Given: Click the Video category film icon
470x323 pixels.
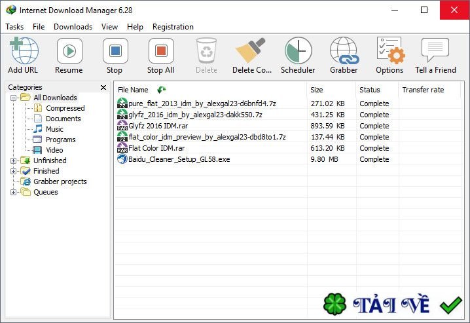Looking at the screenshot, I should pyautogui.click(x=37, y=149).
